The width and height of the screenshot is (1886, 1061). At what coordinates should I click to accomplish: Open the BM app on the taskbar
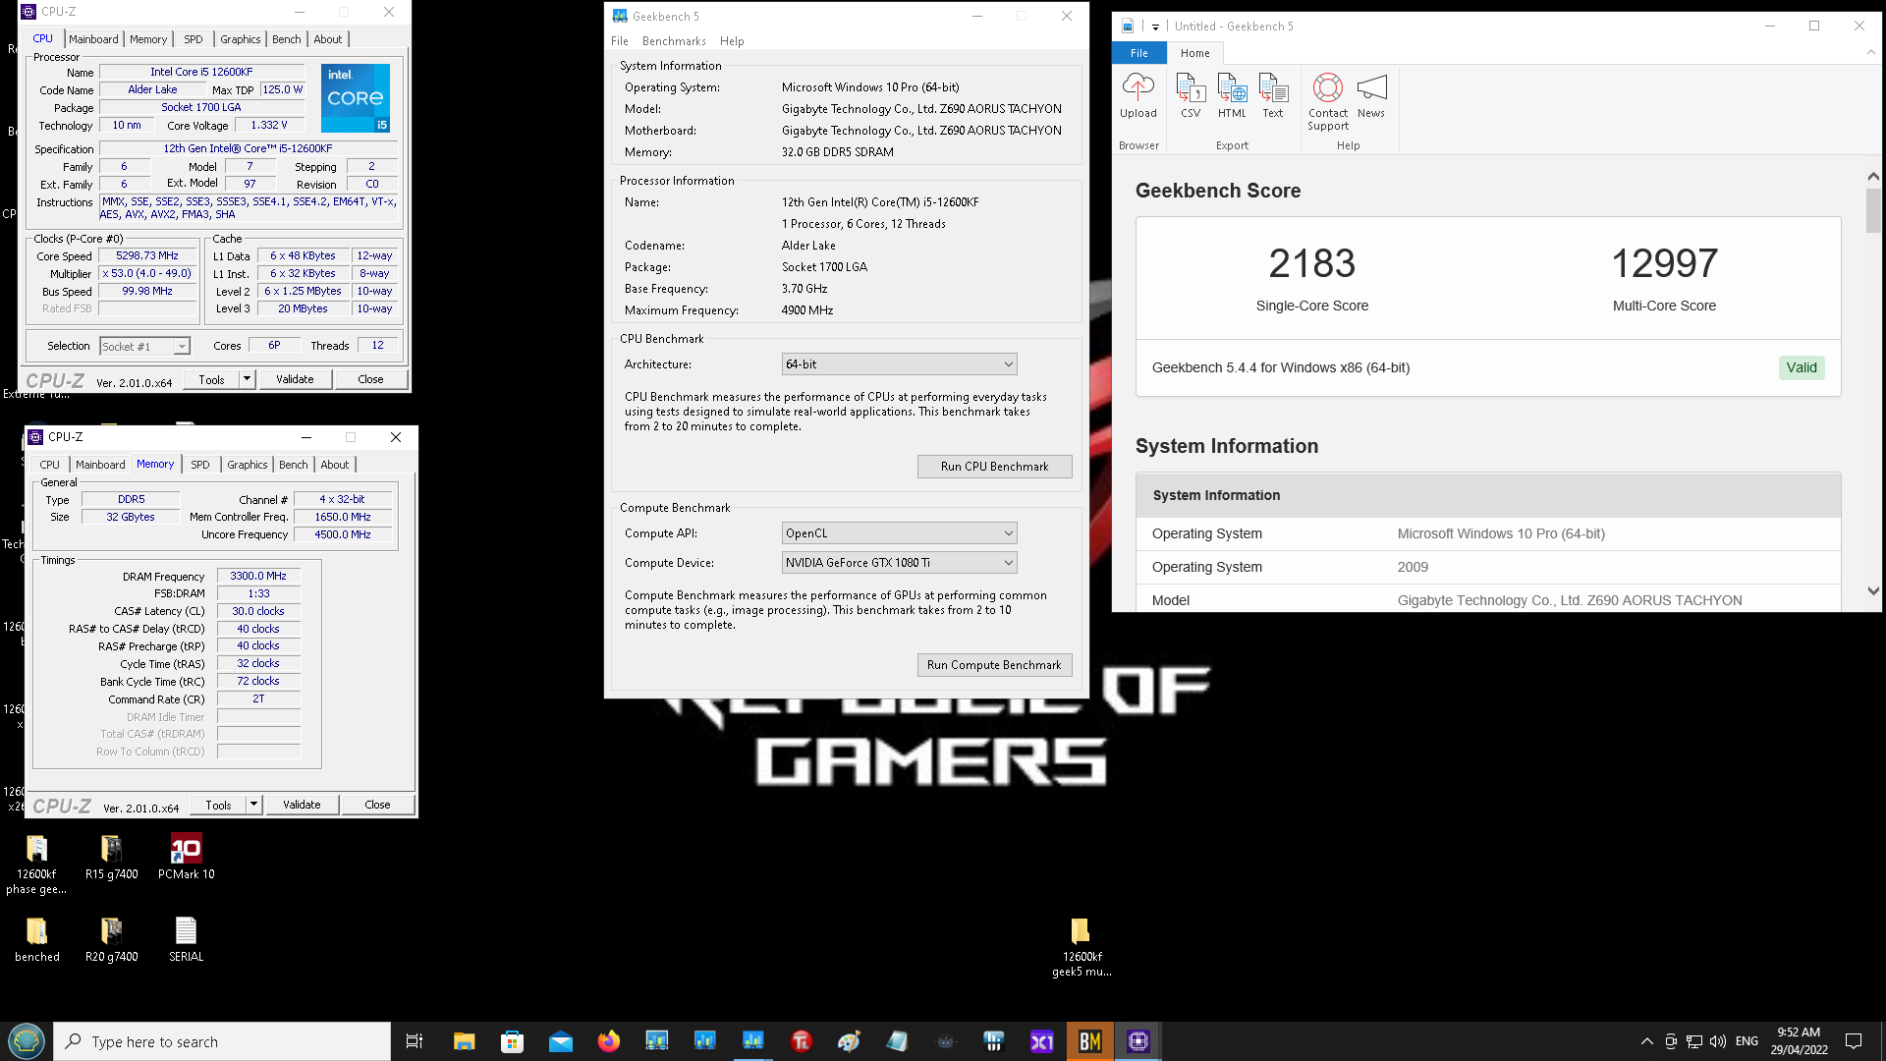tap(1089, 1041)
